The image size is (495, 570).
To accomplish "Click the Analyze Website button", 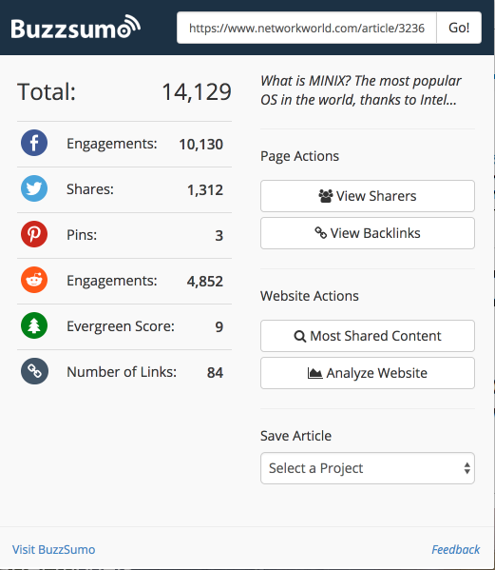I will 368,373.
